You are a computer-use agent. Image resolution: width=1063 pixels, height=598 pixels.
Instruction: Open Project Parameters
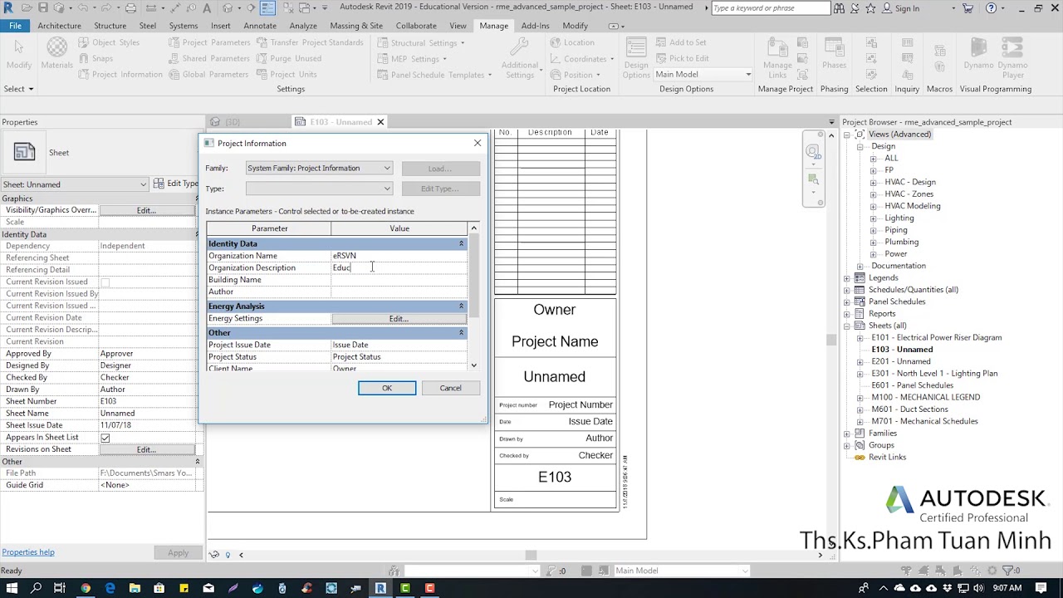coord(209,42)
